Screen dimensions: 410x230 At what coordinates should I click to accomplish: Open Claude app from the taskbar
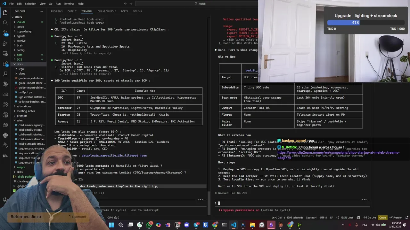pyautogui.click(x=281, y=225)
